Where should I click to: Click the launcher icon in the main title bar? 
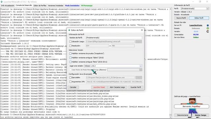tap(1, 2)
